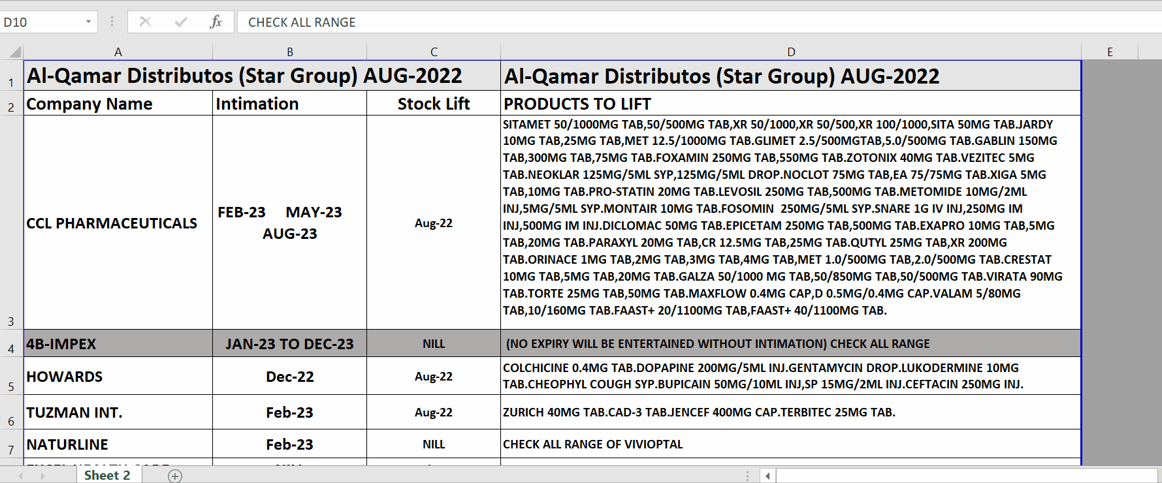Image resolution: width=1162 pixels, height=483 pixels.
Task: Select the Dec-22 cell
Action: (x=290, y=376)
